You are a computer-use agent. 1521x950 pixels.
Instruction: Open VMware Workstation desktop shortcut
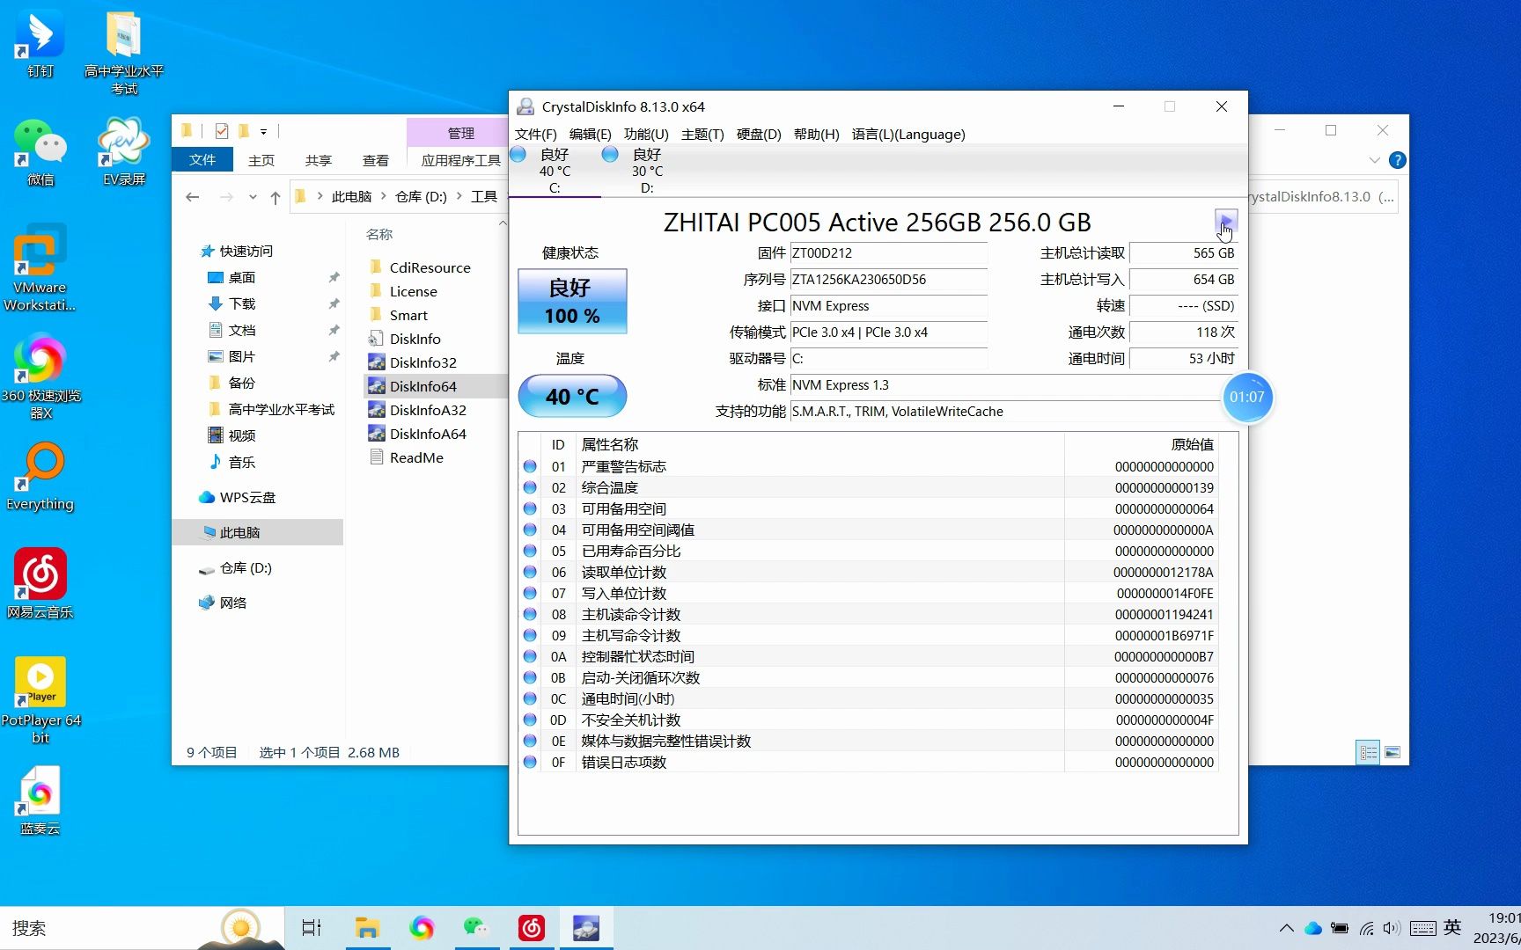pos(40,268)
